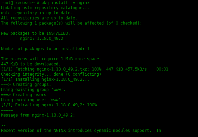The height and width of the screenshot is (137, 198).
Task: Click the 'nginx: 1.18.0_49,2' version line
Action: [42, 39]
